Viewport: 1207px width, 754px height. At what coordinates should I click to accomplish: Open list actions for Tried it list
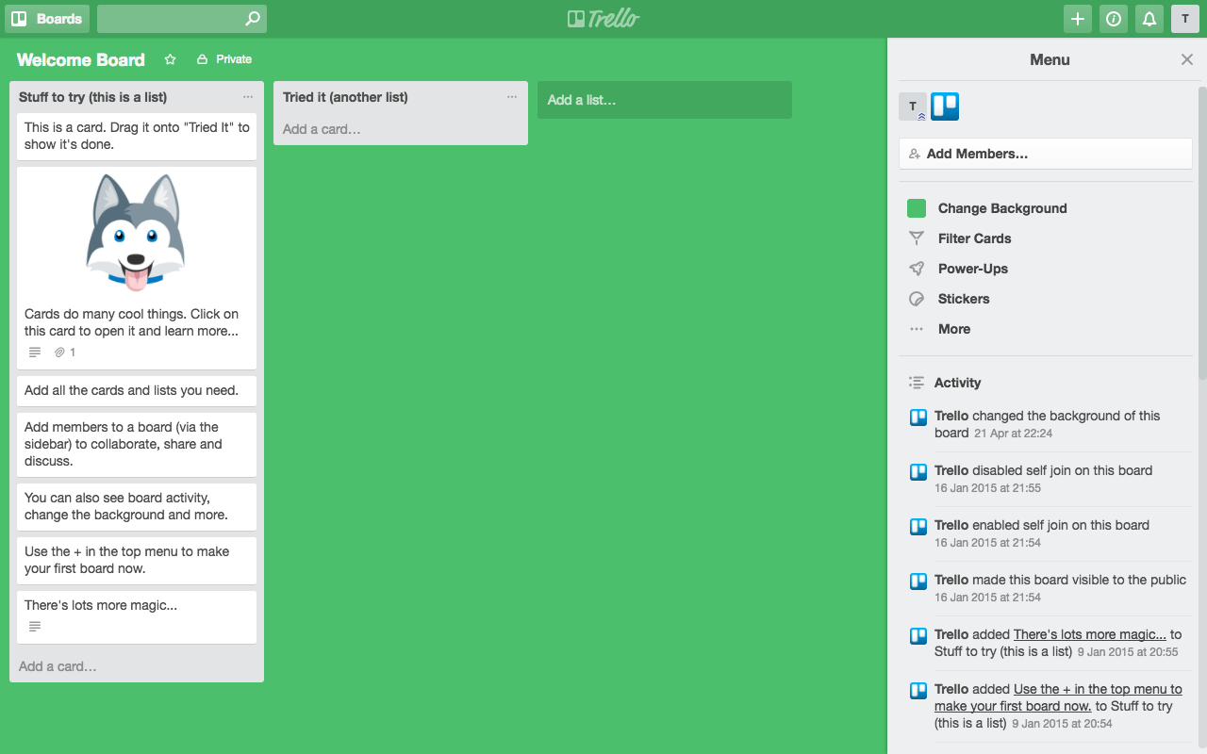pyautogui.click(x=512, y=97)
